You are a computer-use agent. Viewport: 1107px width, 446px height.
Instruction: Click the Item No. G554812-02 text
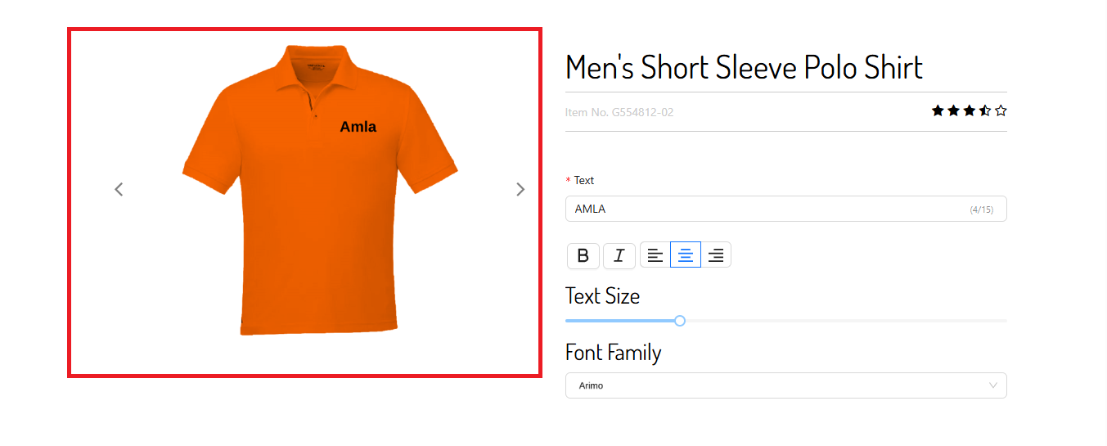click(x=619, y=112)
